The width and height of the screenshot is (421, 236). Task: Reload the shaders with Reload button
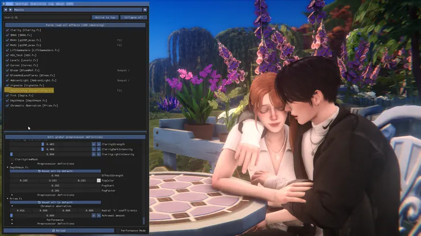click(59, 230)
